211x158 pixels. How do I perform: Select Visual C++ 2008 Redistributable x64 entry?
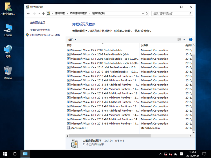(129, 59)
